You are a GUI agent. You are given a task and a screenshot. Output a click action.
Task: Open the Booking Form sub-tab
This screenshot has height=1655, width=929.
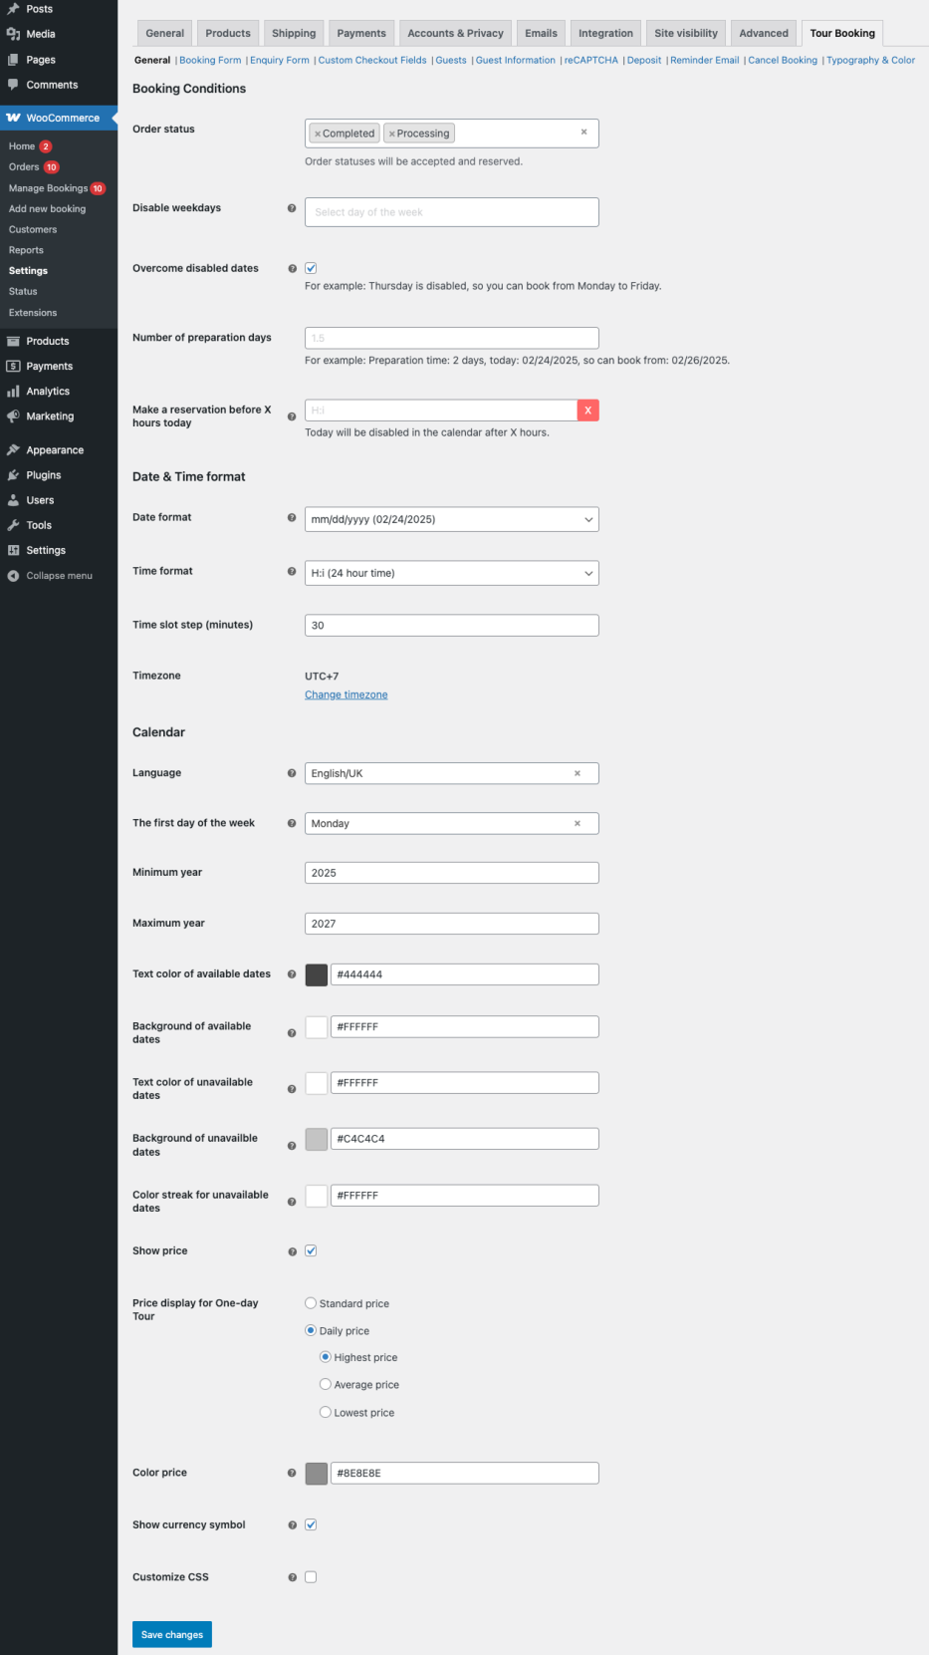[210, 60]
